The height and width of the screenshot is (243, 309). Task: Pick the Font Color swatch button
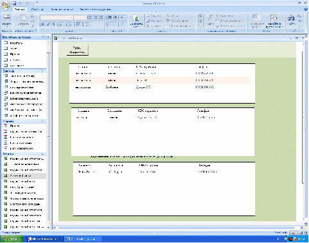61,24
